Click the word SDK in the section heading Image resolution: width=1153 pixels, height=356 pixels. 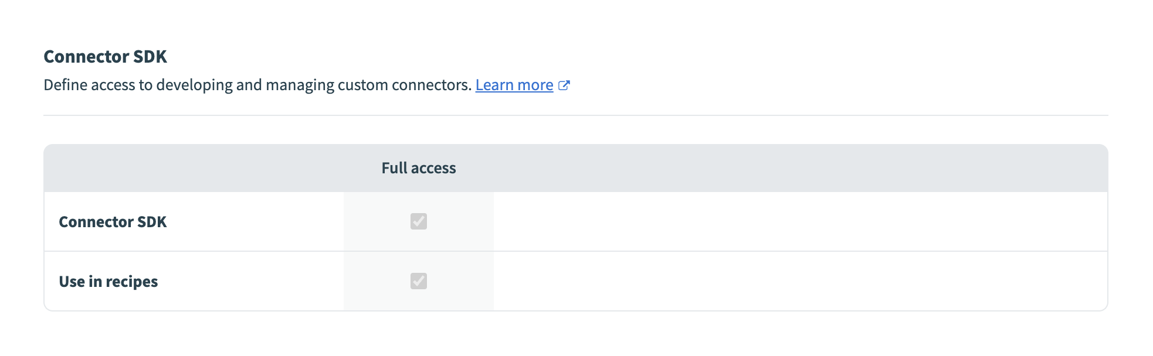pyautogui.click(x=150, y=57)
